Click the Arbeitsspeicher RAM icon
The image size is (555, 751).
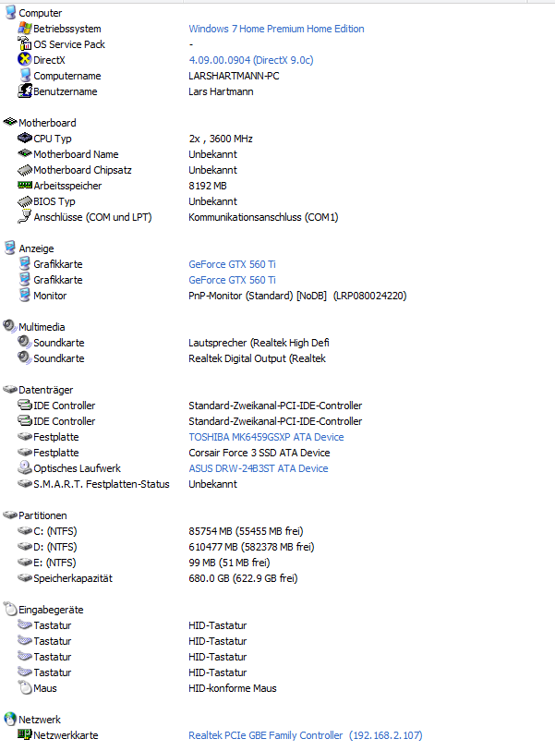(x=24, y=185)
